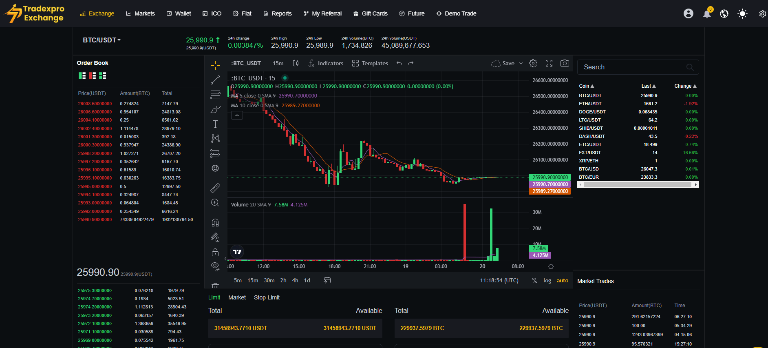This screenshot has height=348, width=768.
Task: Expand the BTC/USDT trading pair dropdown
Action: point(102,40)
